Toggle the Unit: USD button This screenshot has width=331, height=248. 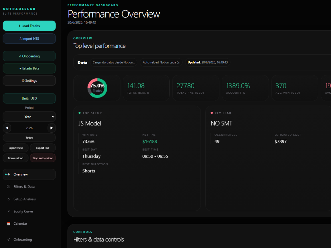coord(29,98)
